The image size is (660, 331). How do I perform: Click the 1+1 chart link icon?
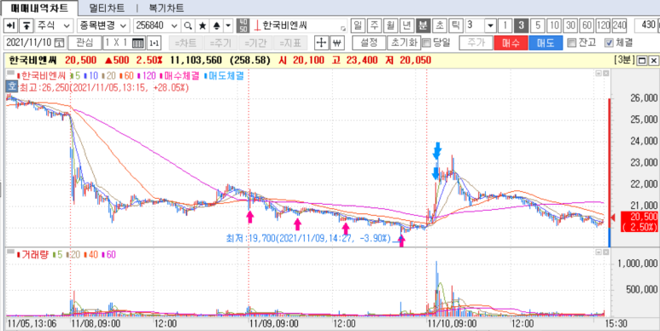point(155,43)
